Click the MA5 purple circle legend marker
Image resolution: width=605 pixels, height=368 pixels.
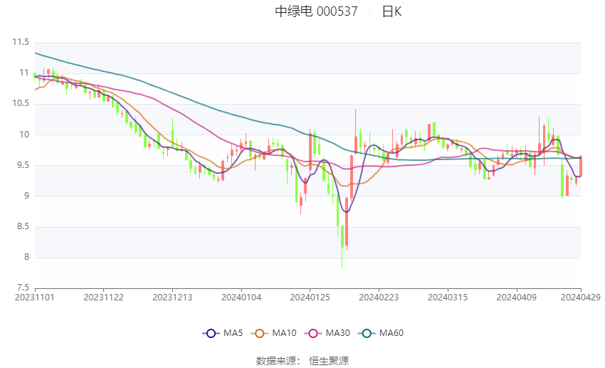210,332
